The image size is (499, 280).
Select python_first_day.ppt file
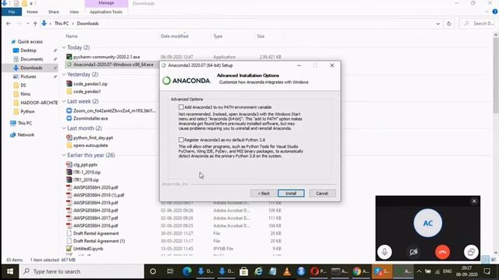coord(94,138)
